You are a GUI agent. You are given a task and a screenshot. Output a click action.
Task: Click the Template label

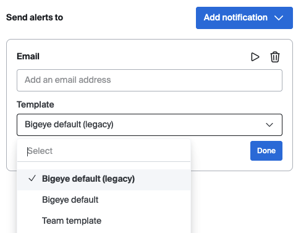coord(35,104)
